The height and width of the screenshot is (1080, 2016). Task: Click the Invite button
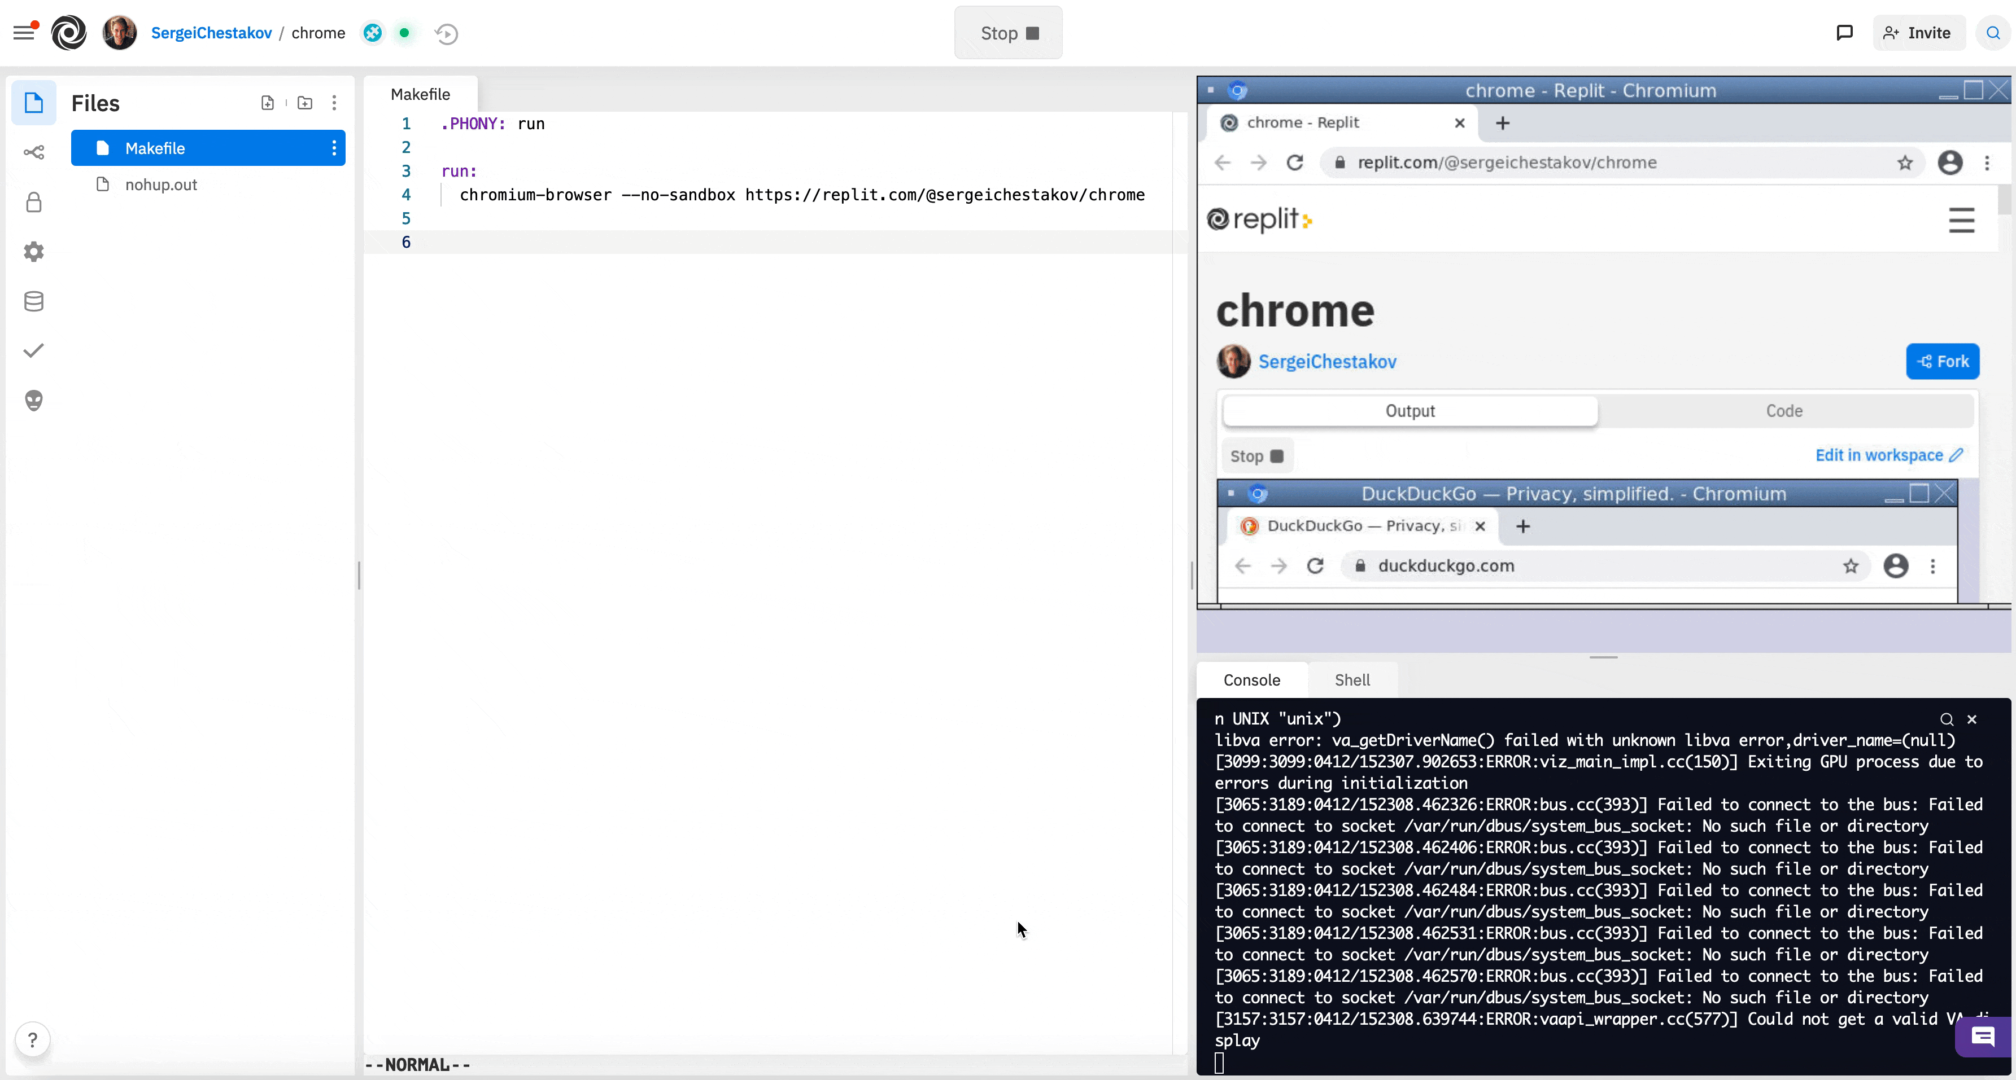(x=1919, y=33)
